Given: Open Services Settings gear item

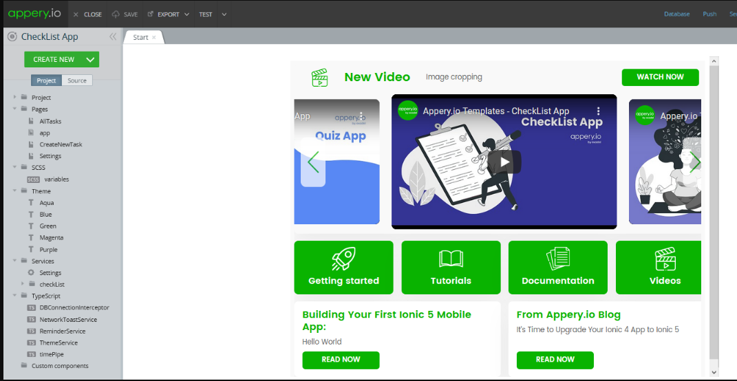Looking at the screenshot, I should click(50, 272).
